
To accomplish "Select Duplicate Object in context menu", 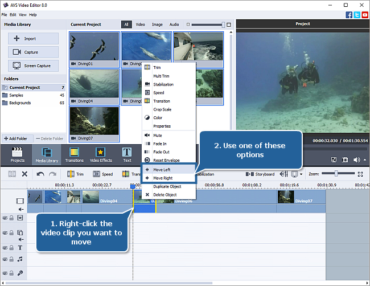I will (168, 186).
